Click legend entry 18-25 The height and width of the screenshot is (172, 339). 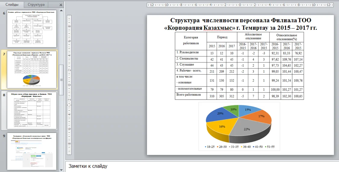(209, 147)
